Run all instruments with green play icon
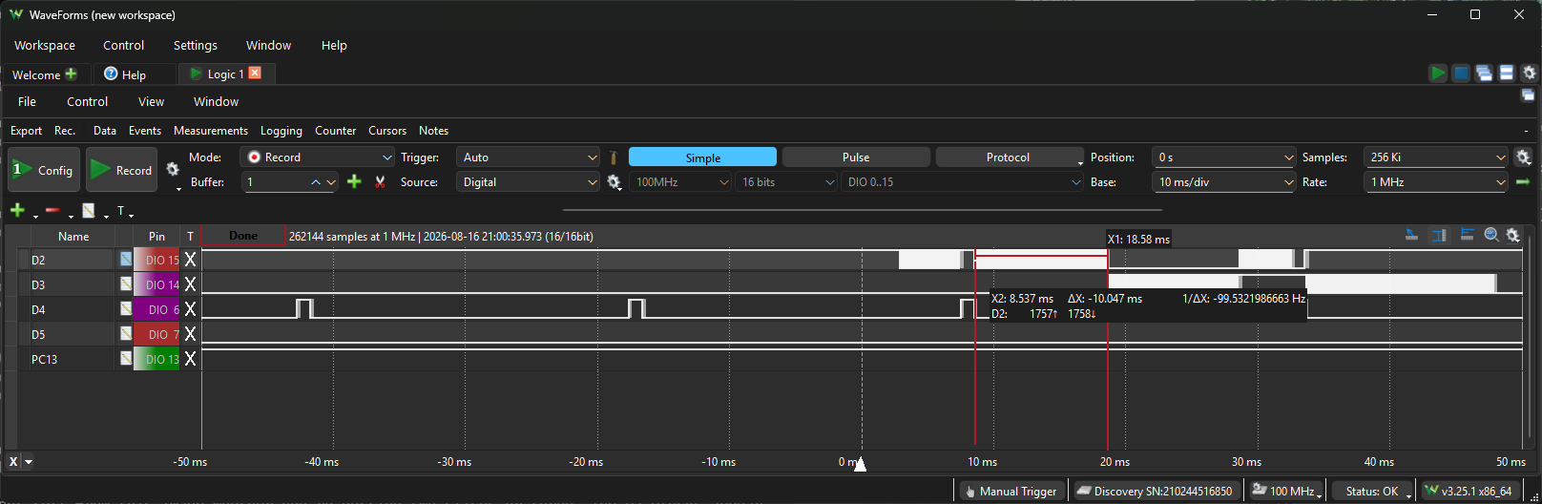Viewport: 1542px width, 504px height. (x=1438, y=73)
